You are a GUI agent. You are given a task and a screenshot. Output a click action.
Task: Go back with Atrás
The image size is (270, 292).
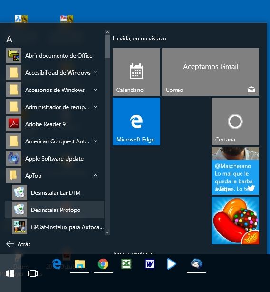(19, 244)
